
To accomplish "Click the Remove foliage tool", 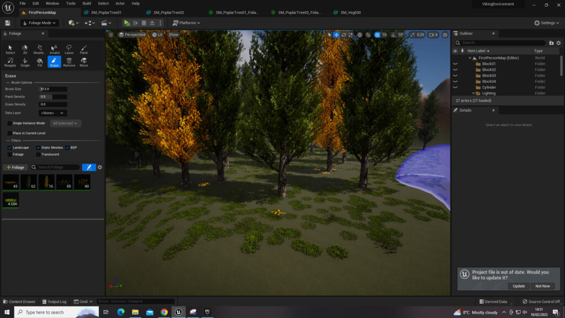I will (x=69, y=62).
